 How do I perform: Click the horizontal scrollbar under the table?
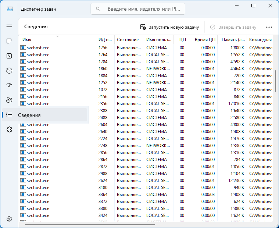click(x=90, y=225)
